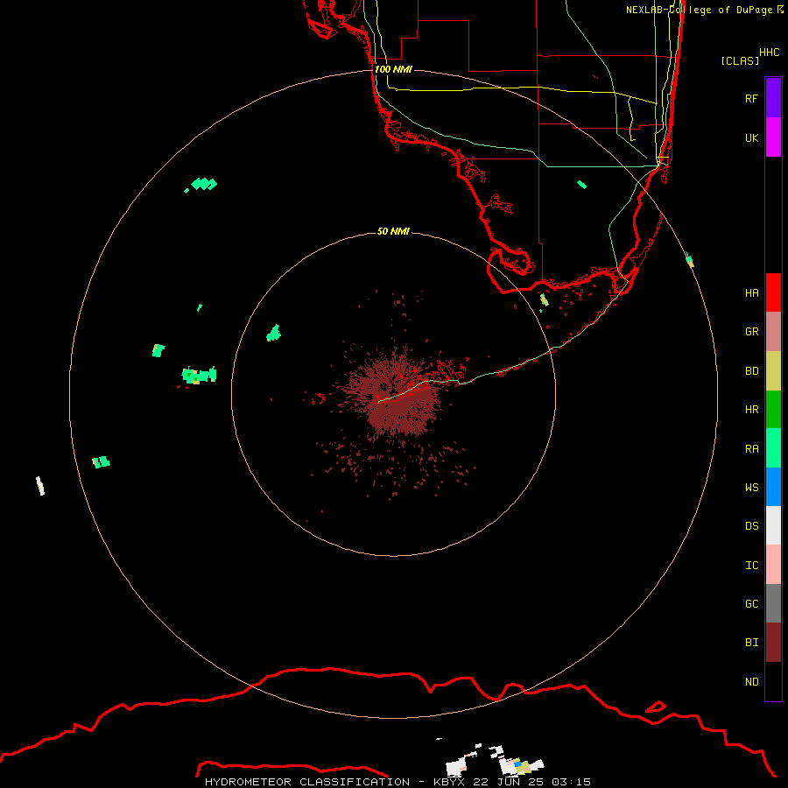The height and width of the screenshot is (788, 788).
Task: Click the 'HA' legend label
Action: pyautogui.click(x=751, y=293)
